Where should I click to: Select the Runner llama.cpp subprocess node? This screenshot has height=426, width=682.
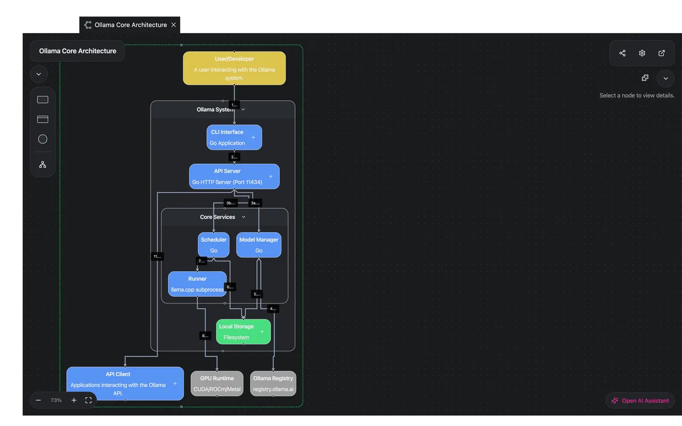(x=197, y=284)
